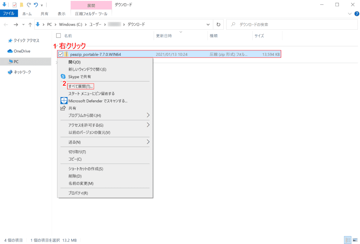
Task: Click ダウンロード in the address breadcrumb
Action: point(136,24)
